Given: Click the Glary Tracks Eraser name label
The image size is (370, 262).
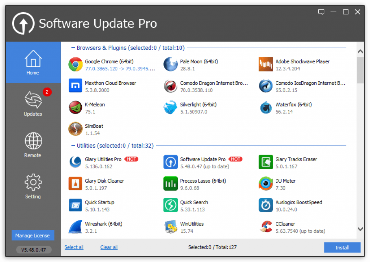Looking at the screenshot, I should pyautogui.click(x=296, y=159).
